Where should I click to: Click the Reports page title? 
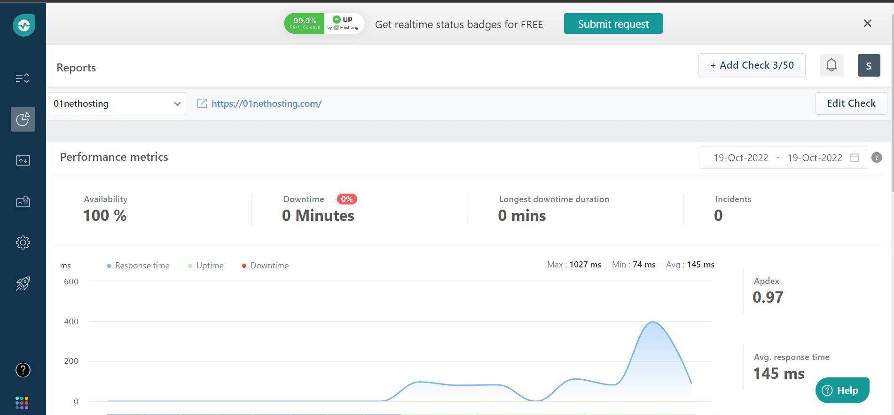(x=76, y=68)
